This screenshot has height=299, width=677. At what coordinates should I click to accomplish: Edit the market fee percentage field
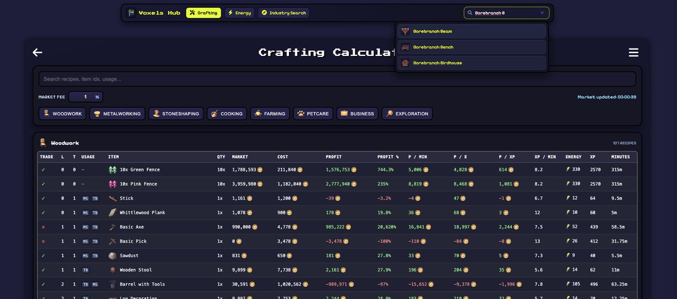(86, 97)
